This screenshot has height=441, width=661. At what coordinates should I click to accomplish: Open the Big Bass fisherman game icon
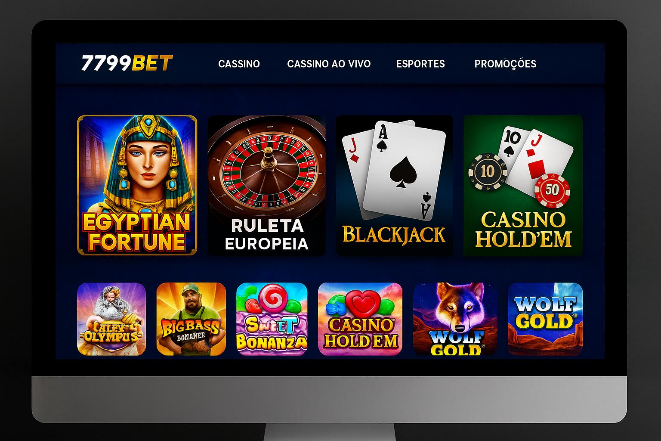(x=191, y=319)
